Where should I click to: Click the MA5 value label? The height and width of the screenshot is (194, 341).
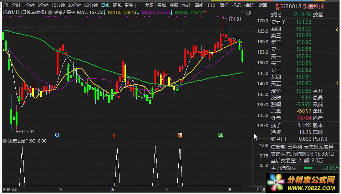(91, 12)
